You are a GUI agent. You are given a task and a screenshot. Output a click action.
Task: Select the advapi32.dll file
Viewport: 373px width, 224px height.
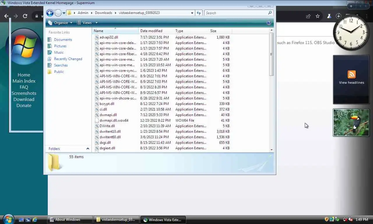click(109, 37)
